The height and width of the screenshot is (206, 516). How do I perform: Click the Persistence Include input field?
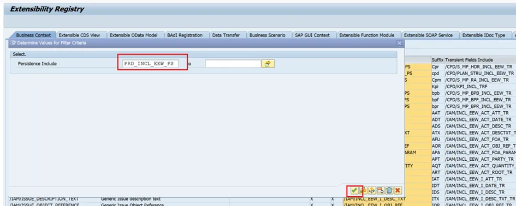[150, 64]
